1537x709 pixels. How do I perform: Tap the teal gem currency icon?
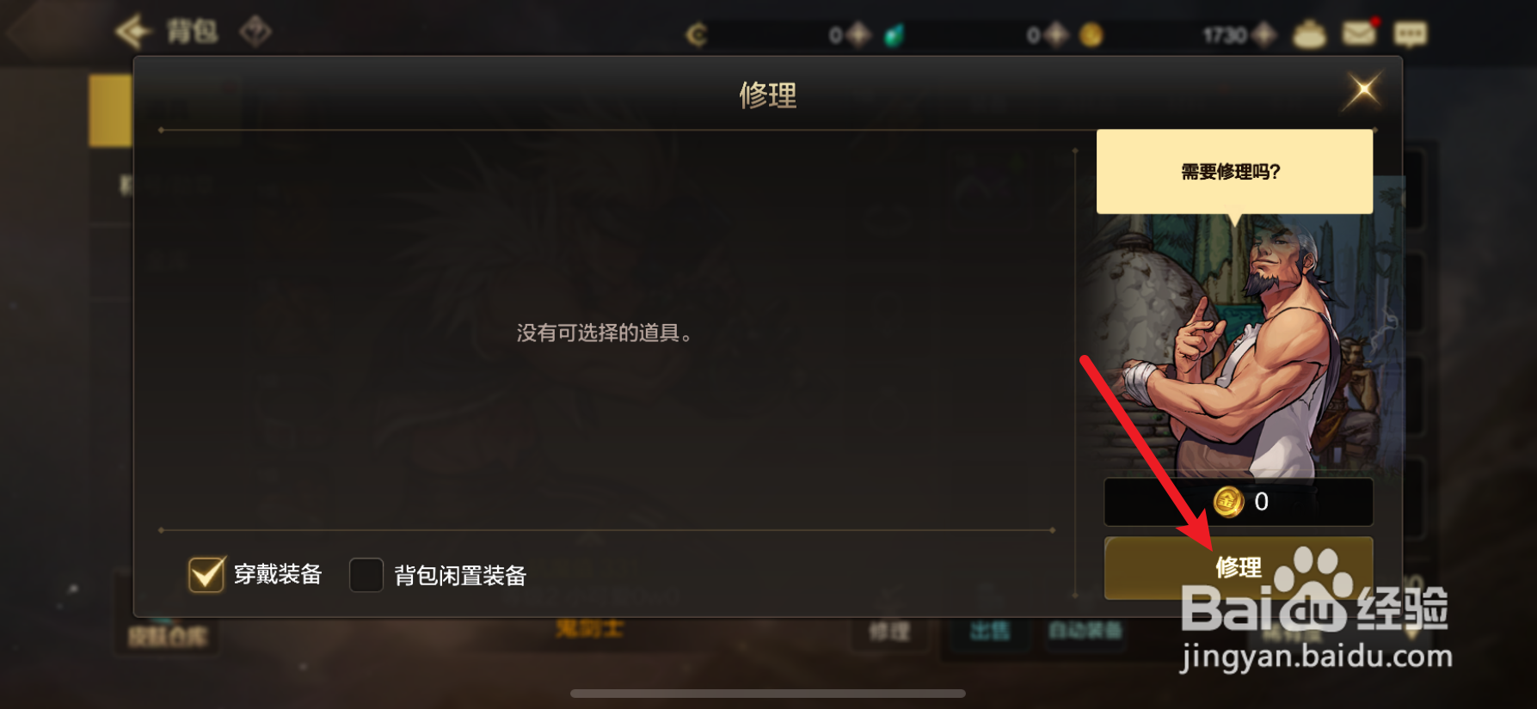[894, 35]
